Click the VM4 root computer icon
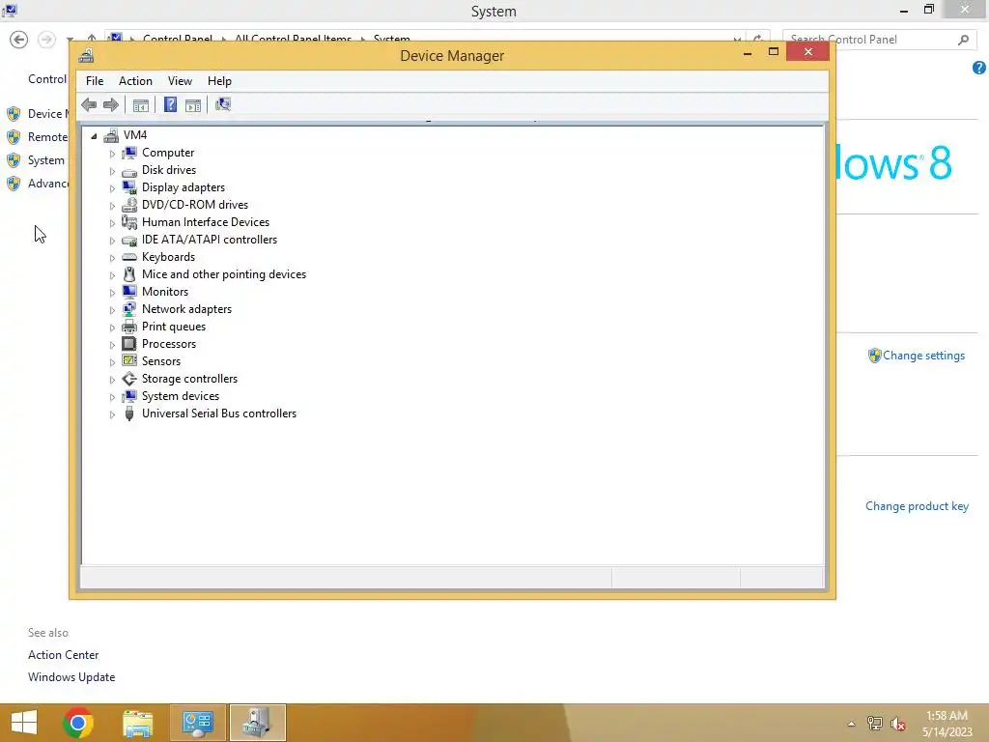The image size is (989, 742). [x=111, y=135]
